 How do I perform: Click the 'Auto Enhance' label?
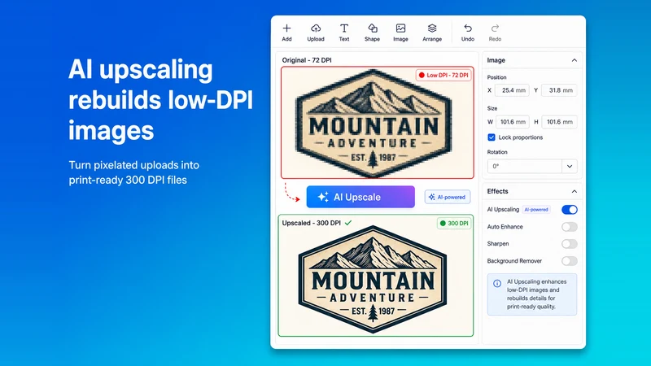coord(505,227)
